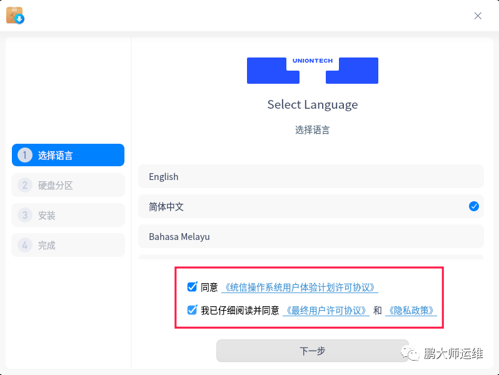Click the UnionTech logo
Image resolution: width=499 pixels, height=375 pixels.
point(313,70)
